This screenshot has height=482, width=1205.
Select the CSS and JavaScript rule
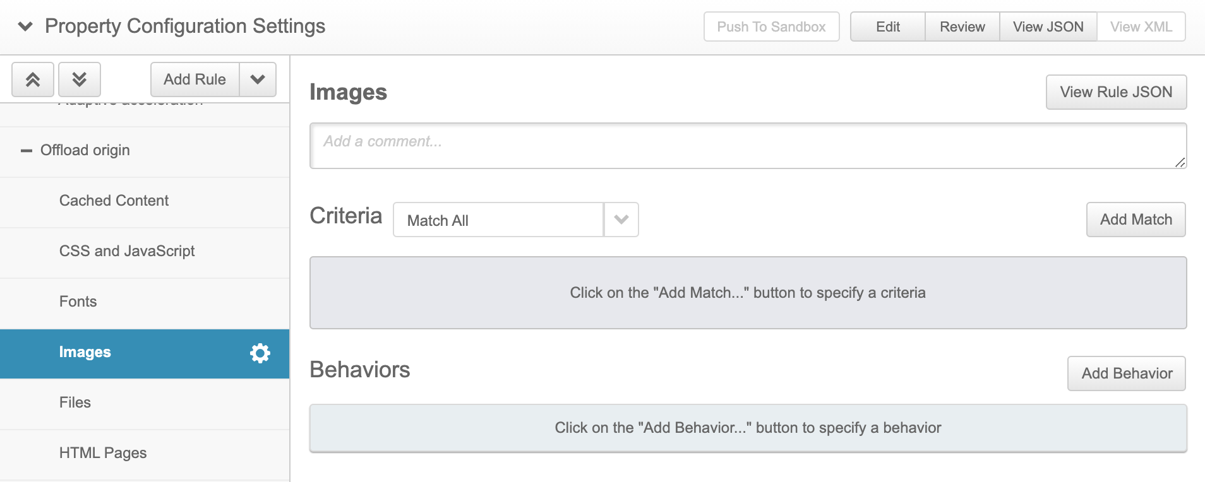point(145,251)
